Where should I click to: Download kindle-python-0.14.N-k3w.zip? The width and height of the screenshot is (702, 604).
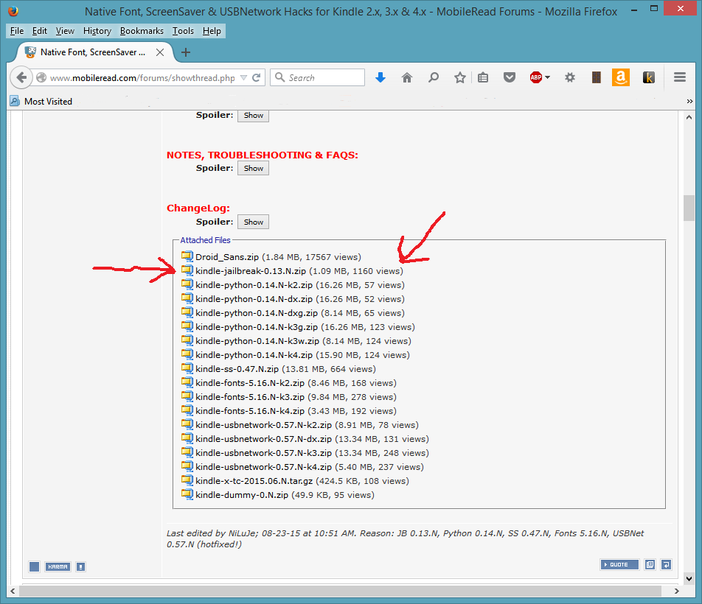coord(257,341)
